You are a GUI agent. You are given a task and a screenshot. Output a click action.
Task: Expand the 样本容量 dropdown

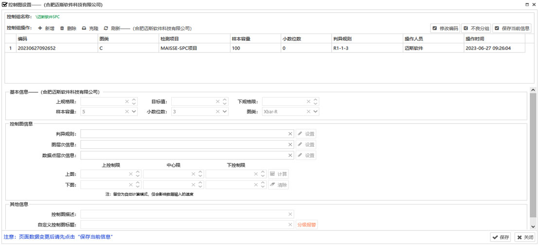tap(134, 112)
